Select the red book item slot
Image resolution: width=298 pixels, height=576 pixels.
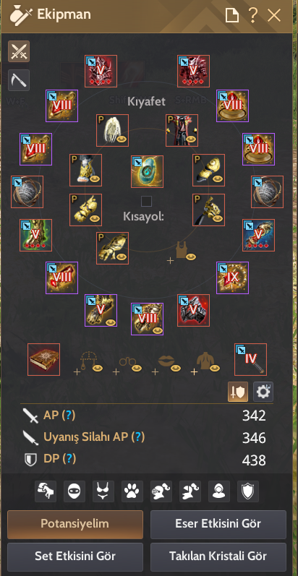click(x=43, y=360)
